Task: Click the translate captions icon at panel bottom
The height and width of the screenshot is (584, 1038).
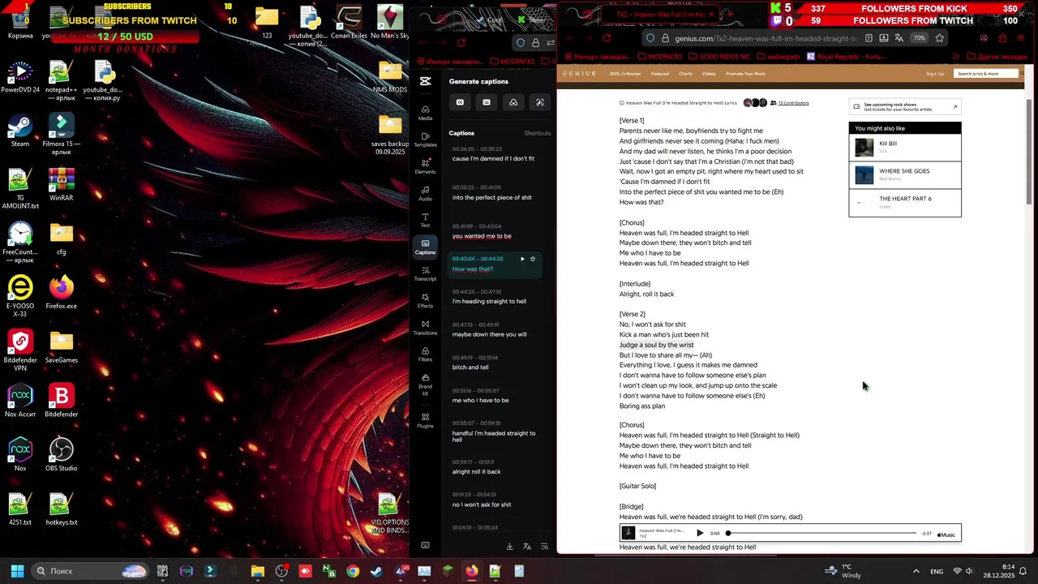Action: (x=527, y=547)
